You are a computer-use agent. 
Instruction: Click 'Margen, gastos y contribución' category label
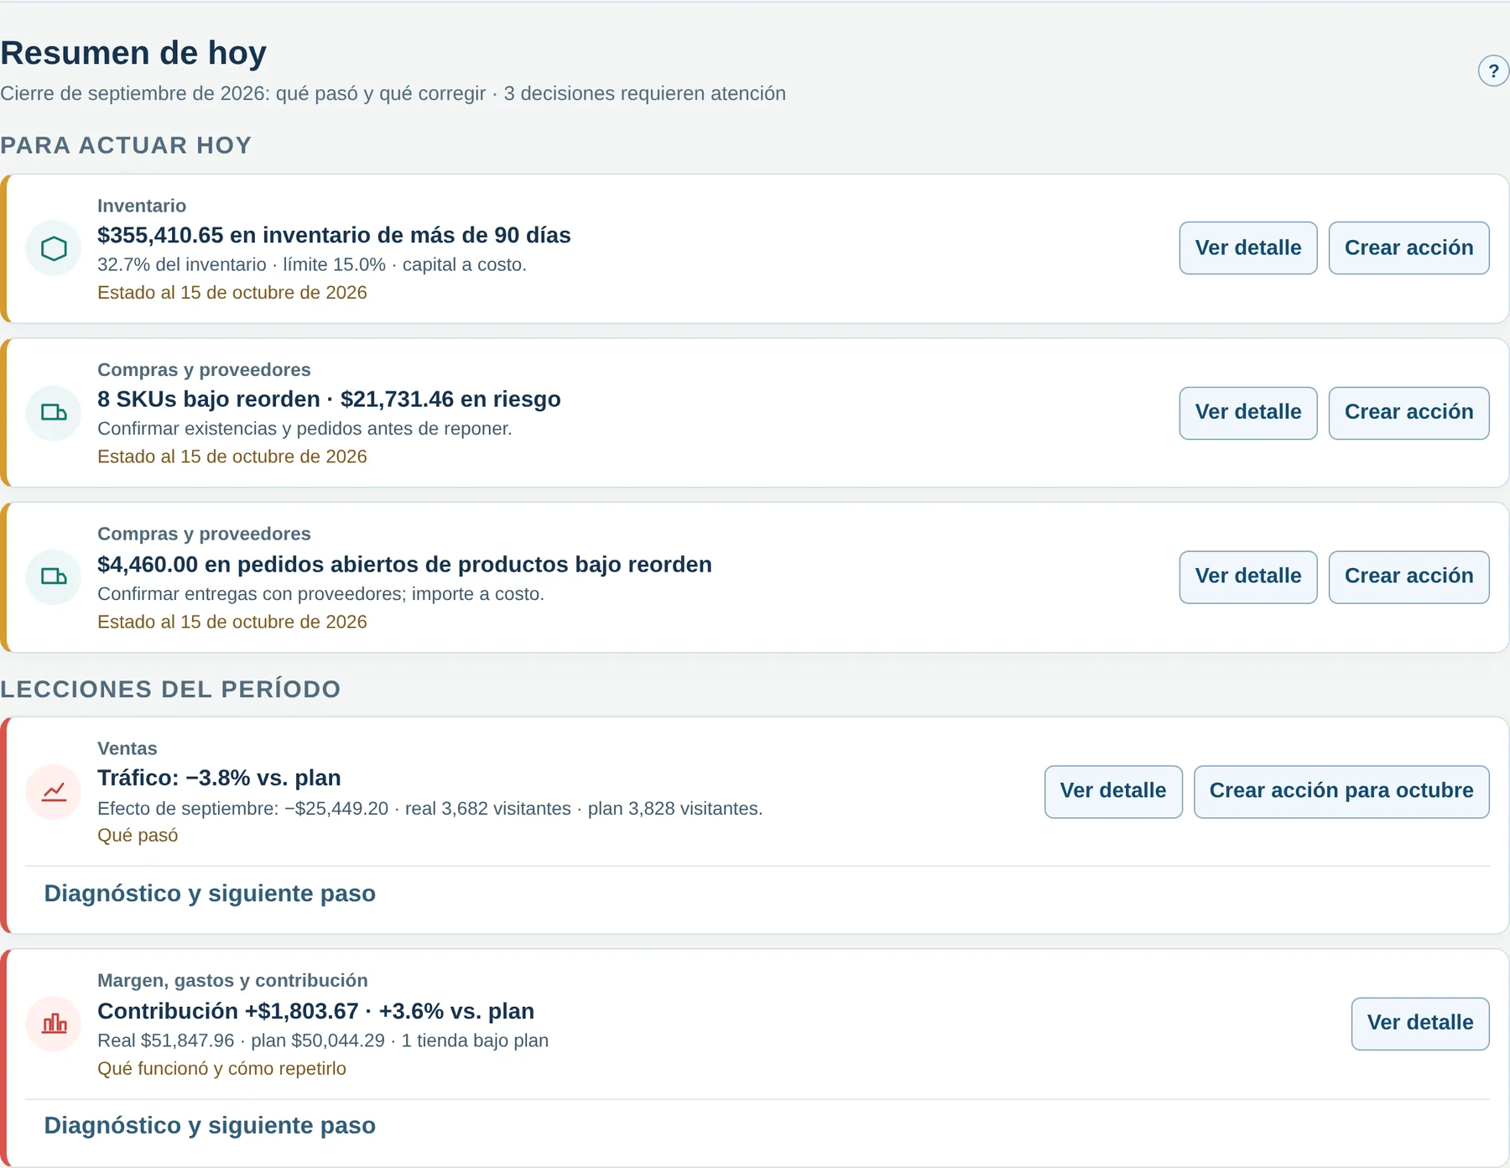click(x=232, y=981)
